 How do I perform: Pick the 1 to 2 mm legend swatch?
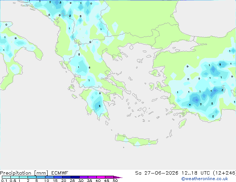click(x=23, y=177)
